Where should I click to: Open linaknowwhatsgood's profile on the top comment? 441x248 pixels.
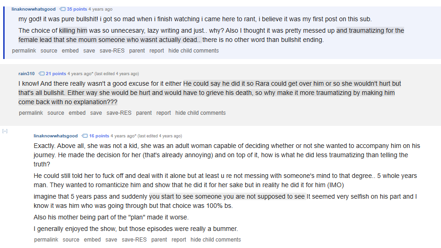point(33,9)
